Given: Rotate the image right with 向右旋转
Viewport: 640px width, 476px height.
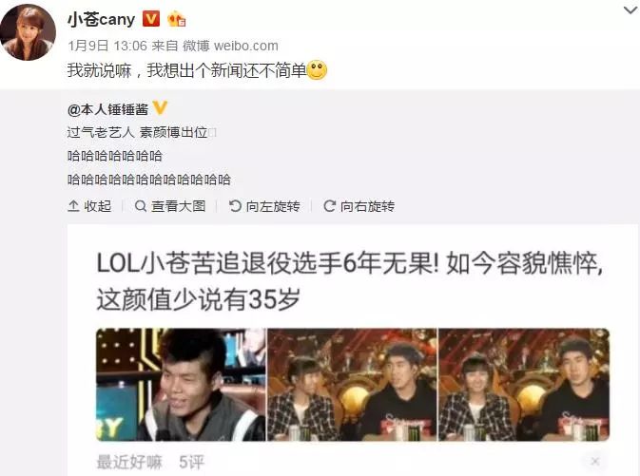Looking at the screenshot, I should pyautogui.click(x=359, y=206).
